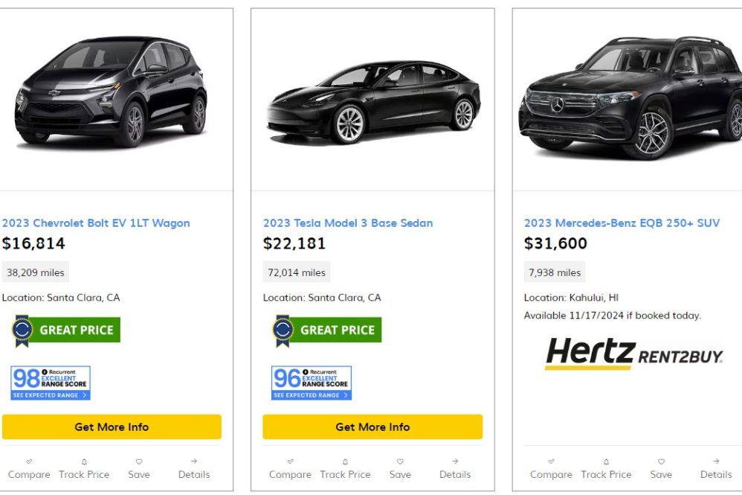Expand See Expected Range for the Chevrolet Bolt
742x495 pixels.
(x=49, y=395)
